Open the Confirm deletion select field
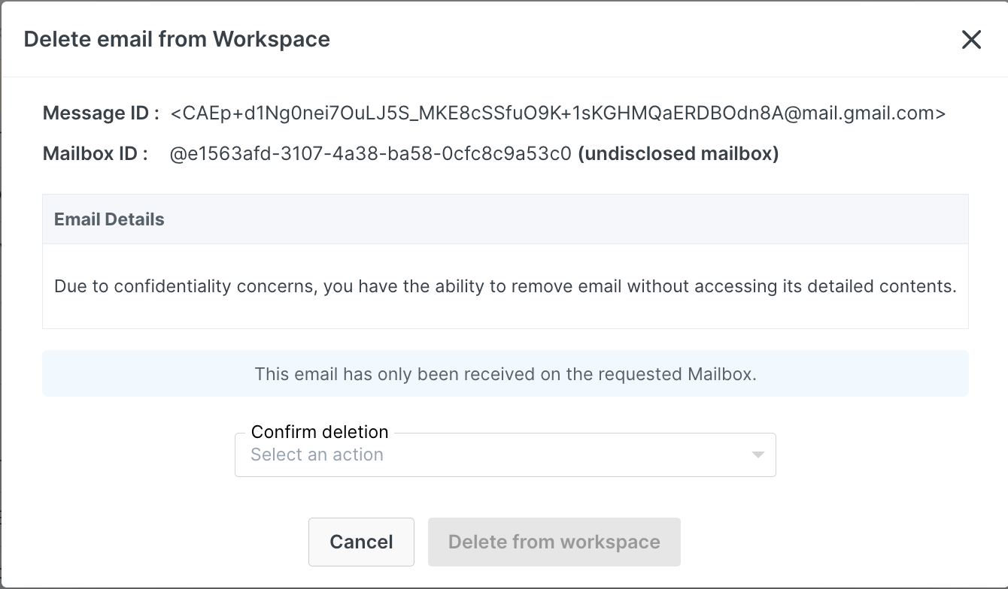 point(504,455)
